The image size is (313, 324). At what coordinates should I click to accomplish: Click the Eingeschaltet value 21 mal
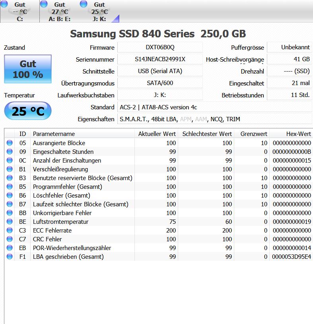(x=290, y=83)
